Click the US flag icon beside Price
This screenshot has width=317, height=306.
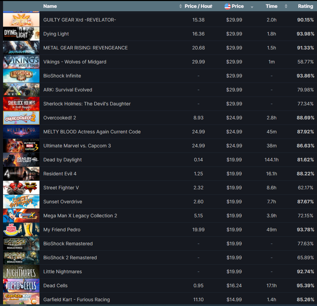pos(228,6)
